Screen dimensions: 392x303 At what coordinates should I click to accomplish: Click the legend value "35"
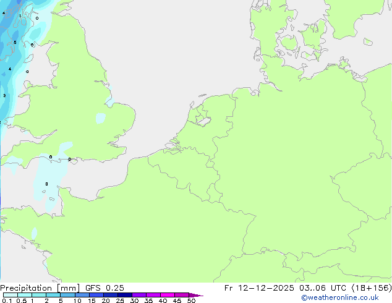148,301
